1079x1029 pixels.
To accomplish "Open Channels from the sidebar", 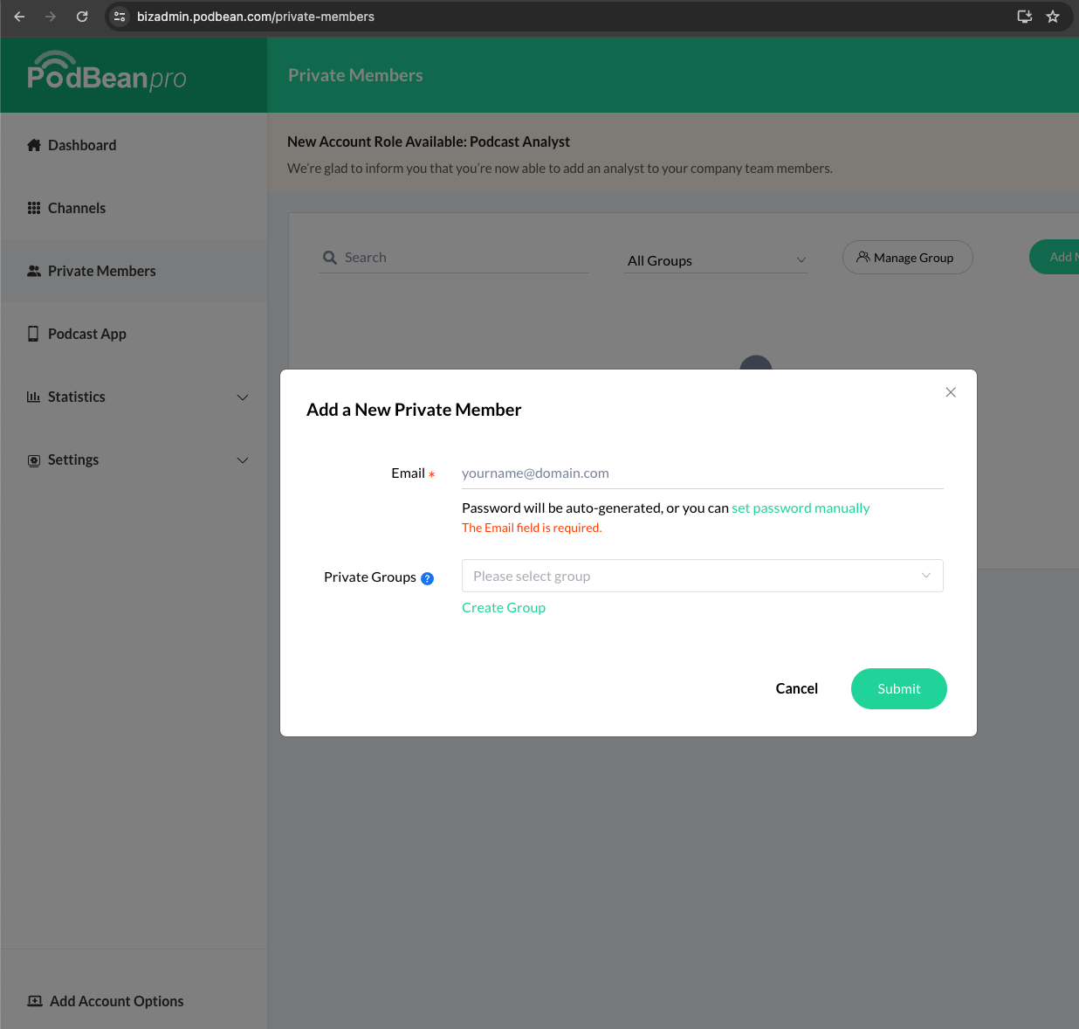I will click(77, 208).
